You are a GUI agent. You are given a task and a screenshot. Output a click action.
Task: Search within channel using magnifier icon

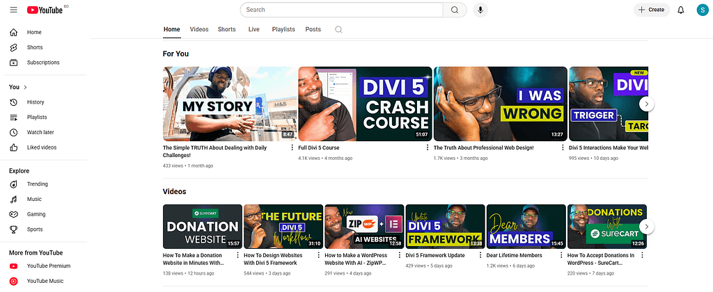(338, 29)
